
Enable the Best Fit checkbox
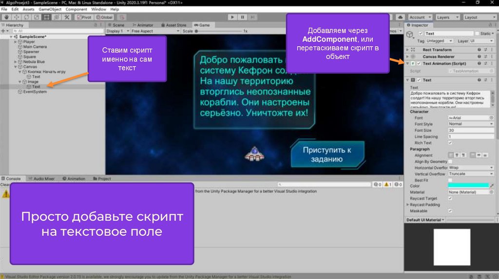coord(450,180)
